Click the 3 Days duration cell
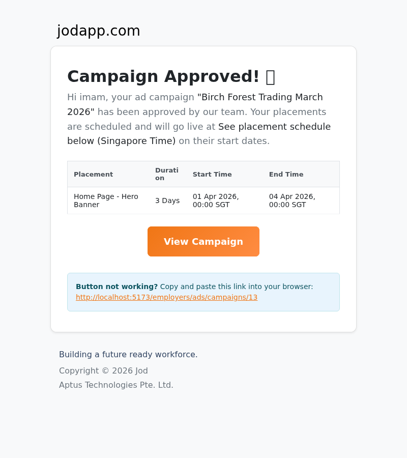Viewport: 407px width, 458px height. (x=167, y=201)
